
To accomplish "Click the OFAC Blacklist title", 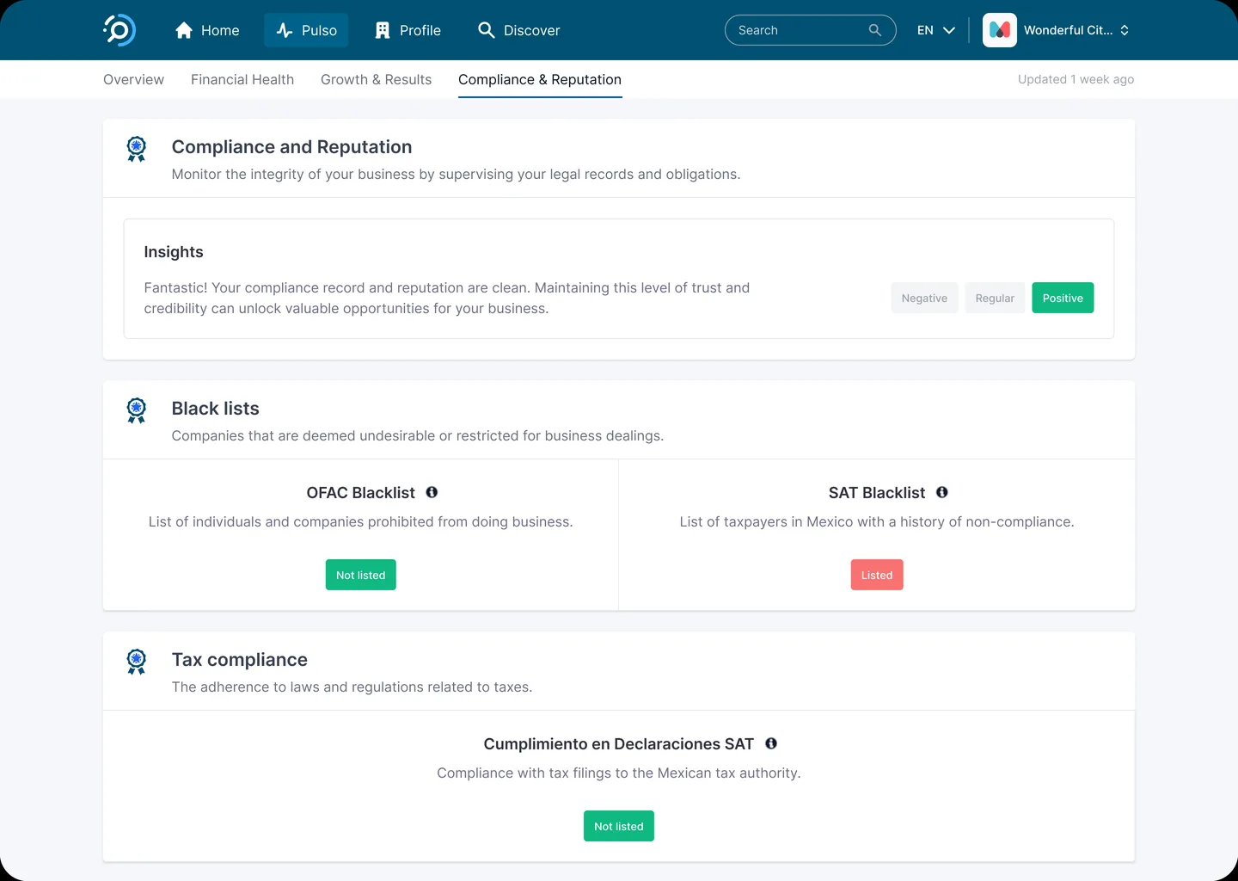I will pos(361,492).
